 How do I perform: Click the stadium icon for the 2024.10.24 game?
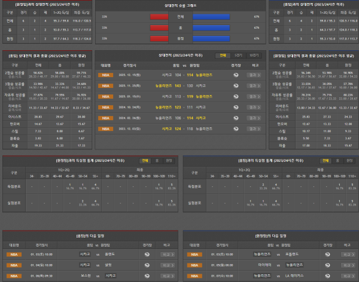coord(236,106)
